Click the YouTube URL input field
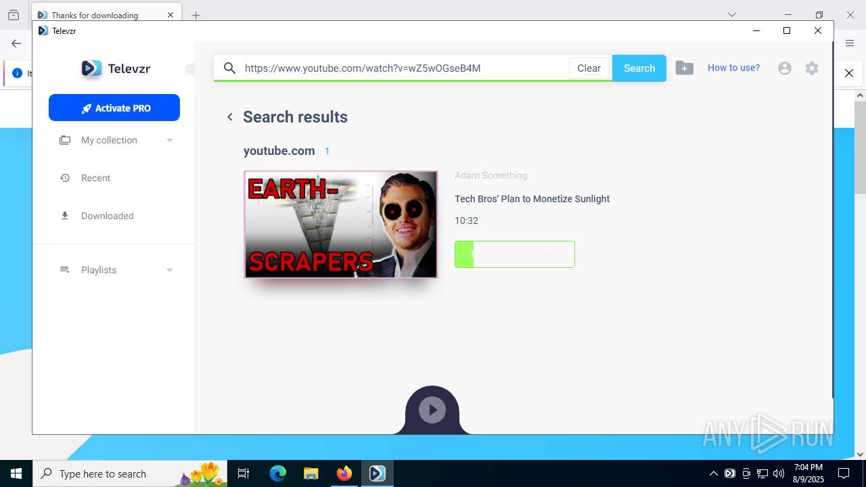 405,68
